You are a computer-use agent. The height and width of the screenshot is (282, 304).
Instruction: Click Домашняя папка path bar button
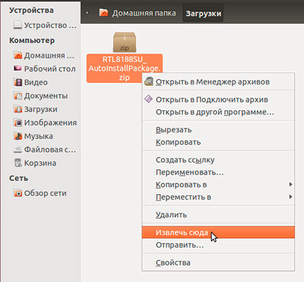pyautogui.click(x=138, y=13)
